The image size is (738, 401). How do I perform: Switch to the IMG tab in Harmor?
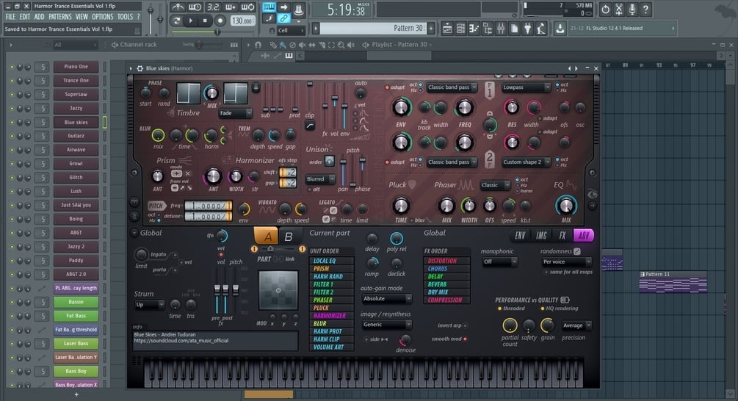542,236
